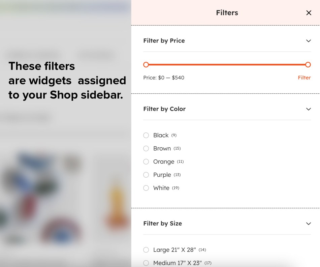Click the Black color label text

(x=161, y=135)
